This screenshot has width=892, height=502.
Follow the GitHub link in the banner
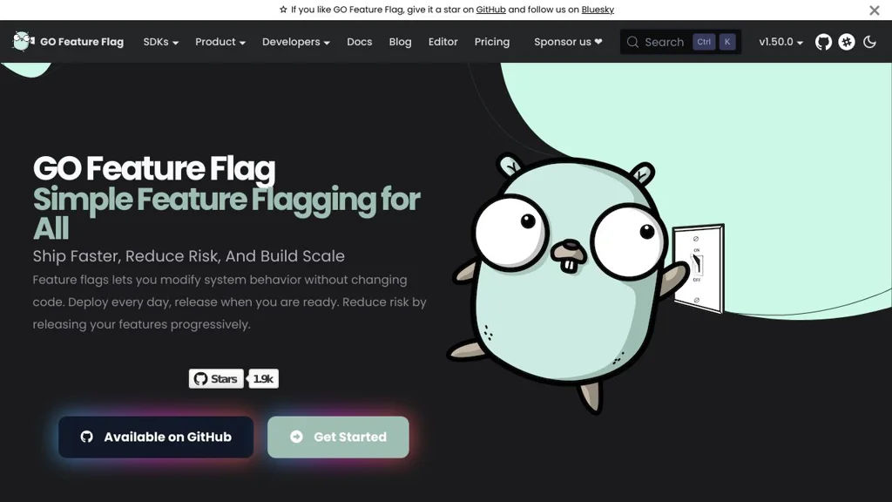click(x=490, y=10)
